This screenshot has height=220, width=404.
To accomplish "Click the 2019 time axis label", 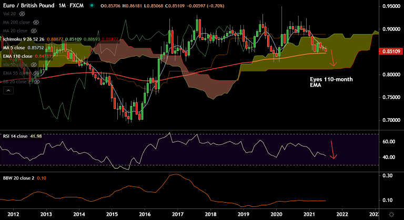I will click(x=244, y=214).
